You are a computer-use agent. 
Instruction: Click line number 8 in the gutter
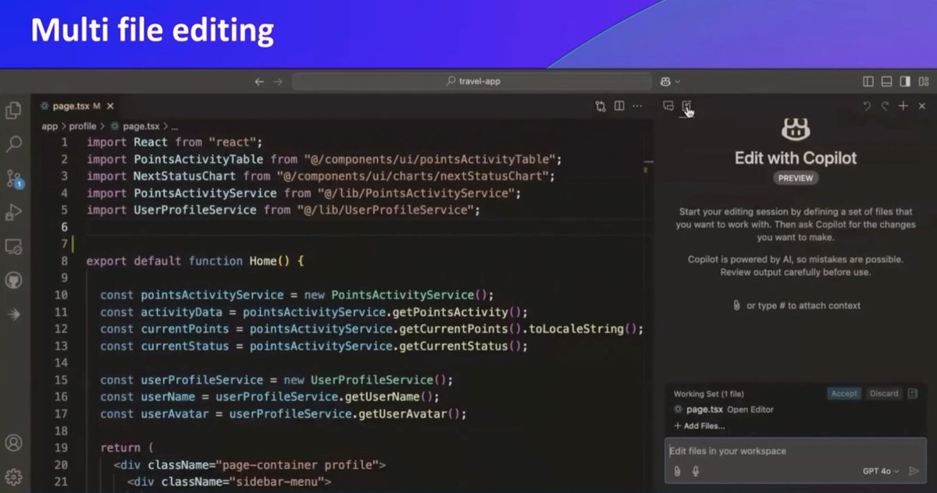(64, 261)
